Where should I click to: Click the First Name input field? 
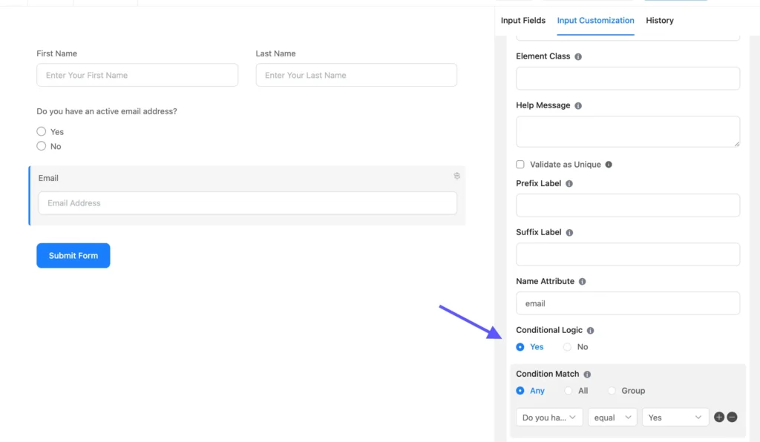(x=137, y=75)
